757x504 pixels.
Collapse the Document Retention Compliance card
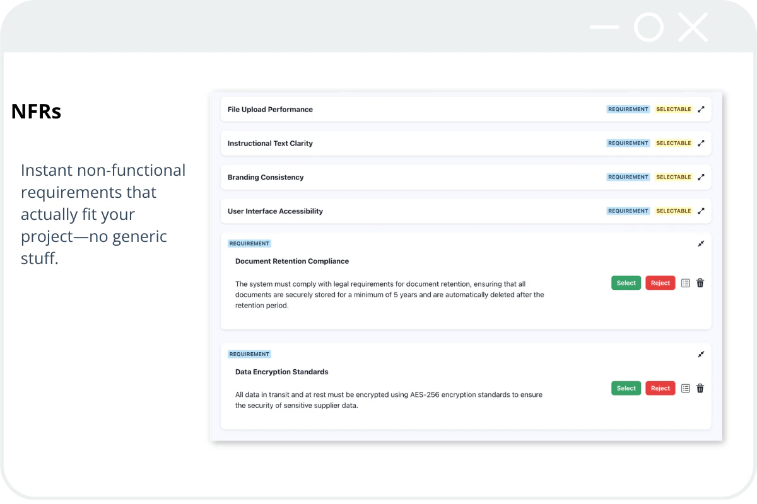[x=701, y=243]
